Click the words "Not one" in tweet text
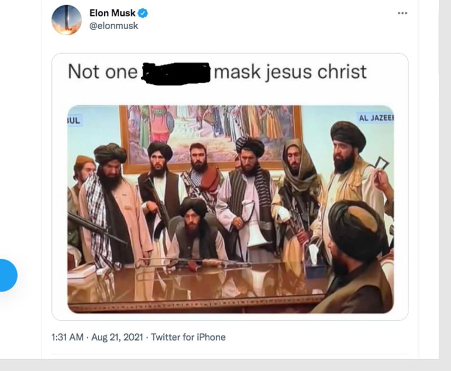This screenshot has height=371, width=451. pos(102,72)
